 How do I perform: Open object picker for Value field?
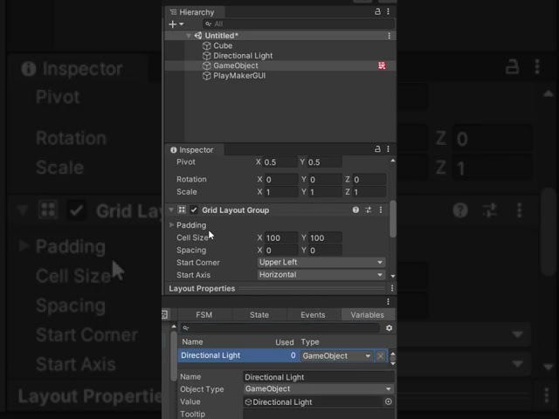(388, 402)
